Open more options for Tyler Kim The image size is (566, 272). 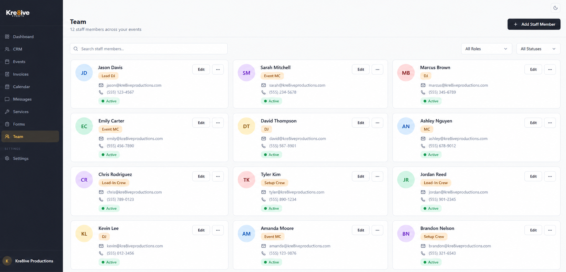[377, 176]
